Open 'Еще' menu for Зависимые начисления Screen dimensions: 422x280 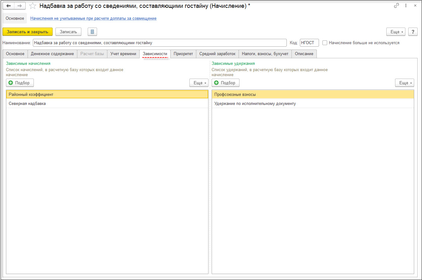pyautogui.click(x=199, y=83)
